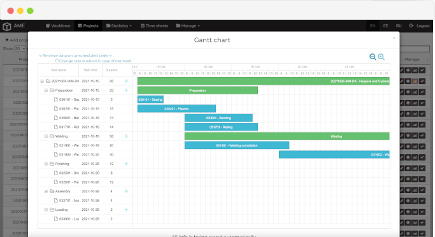Click the AME cube logo
The width and height of the screenshot is (435, 237).
6,26
